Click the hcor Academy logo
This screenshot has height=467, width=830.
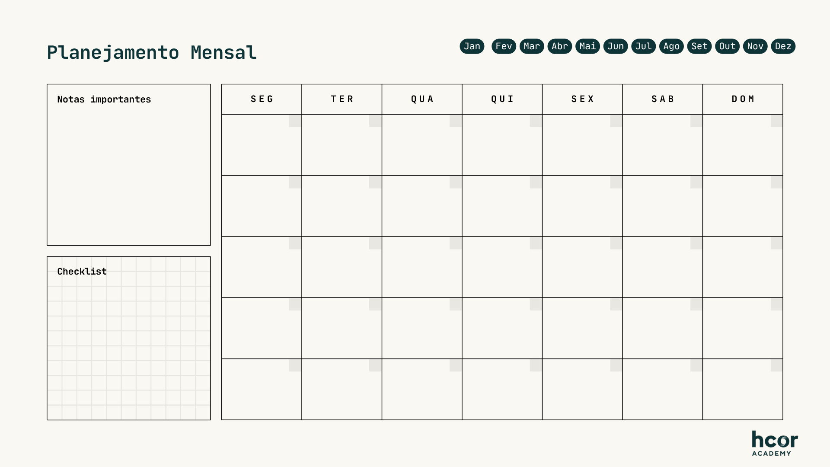point(775,443)
